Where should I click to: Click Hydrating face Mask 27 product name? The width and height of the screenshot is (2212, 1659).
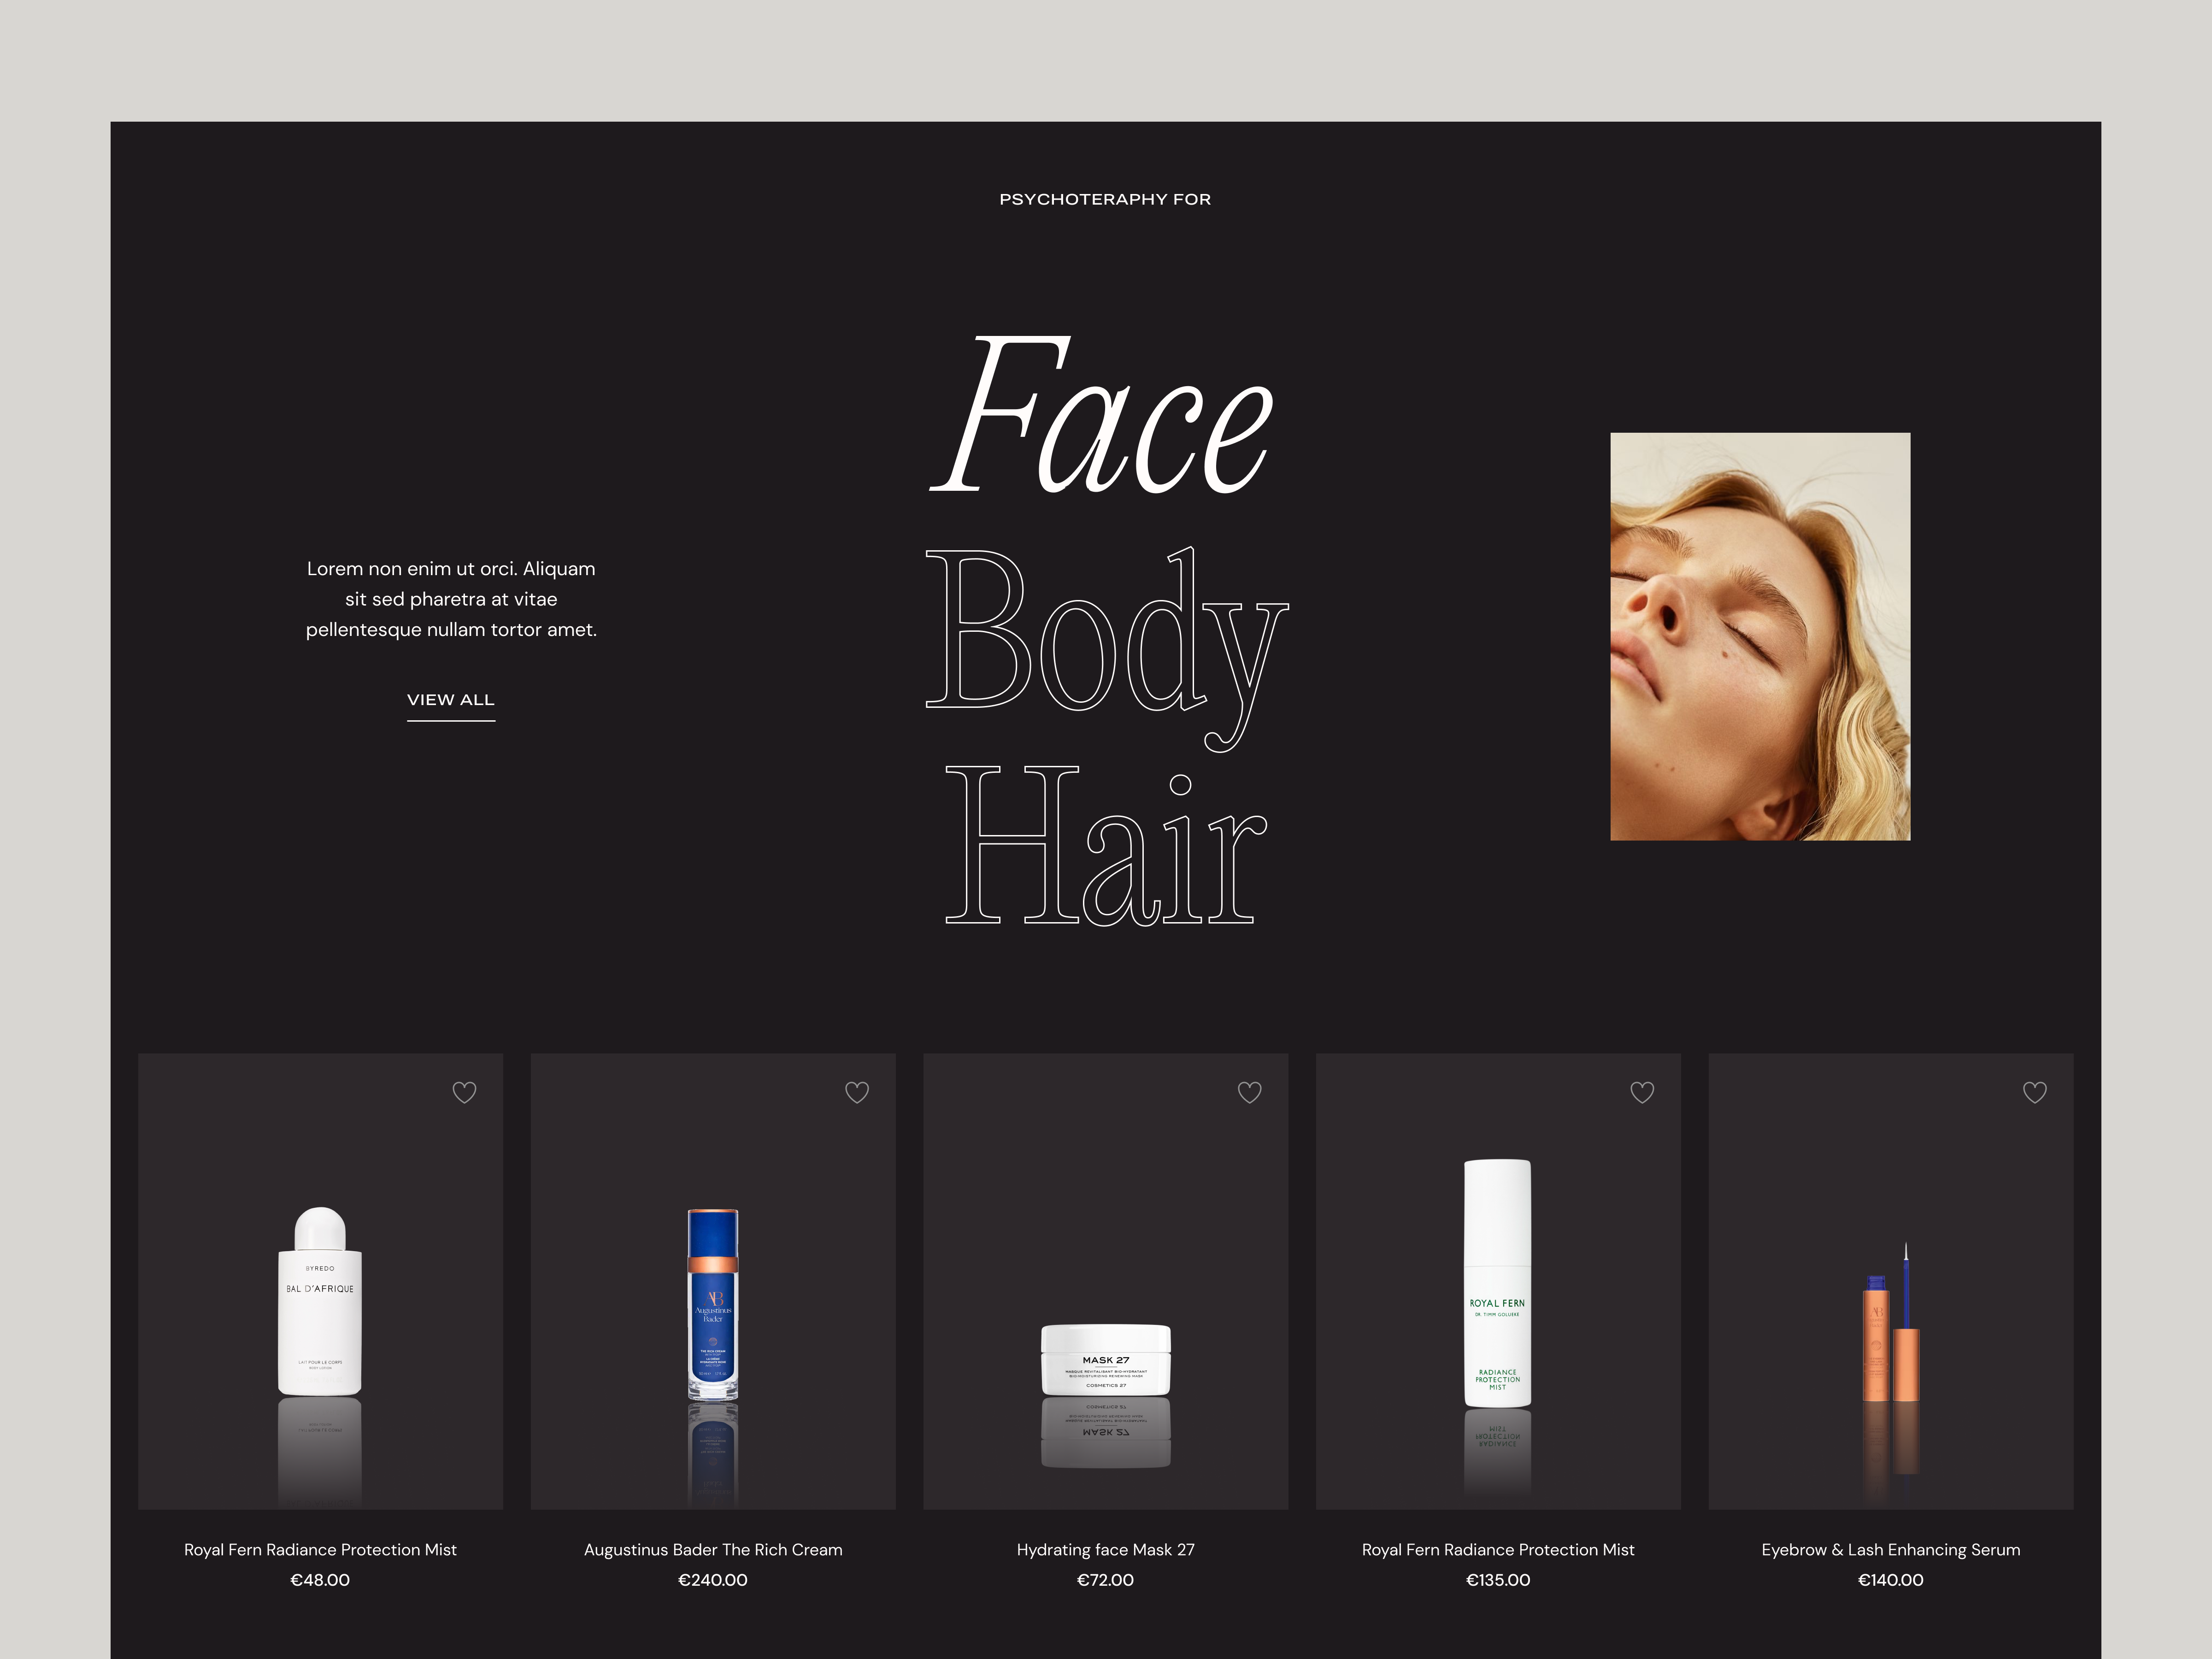pos(1105,1549)
